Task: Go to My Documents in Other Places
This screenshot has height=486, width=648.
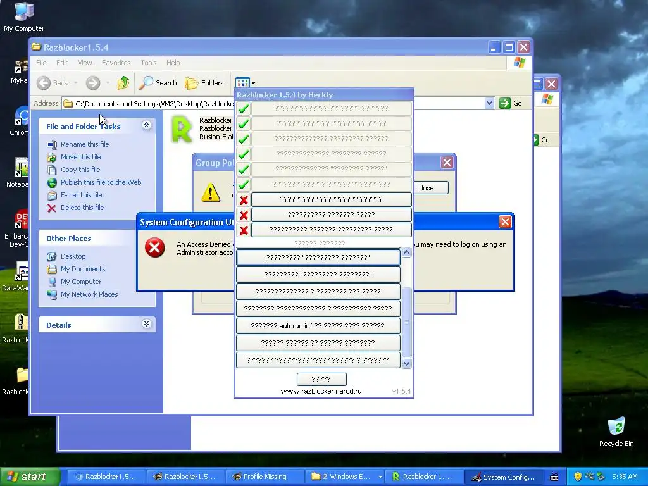Action: [x=83, y=269]
